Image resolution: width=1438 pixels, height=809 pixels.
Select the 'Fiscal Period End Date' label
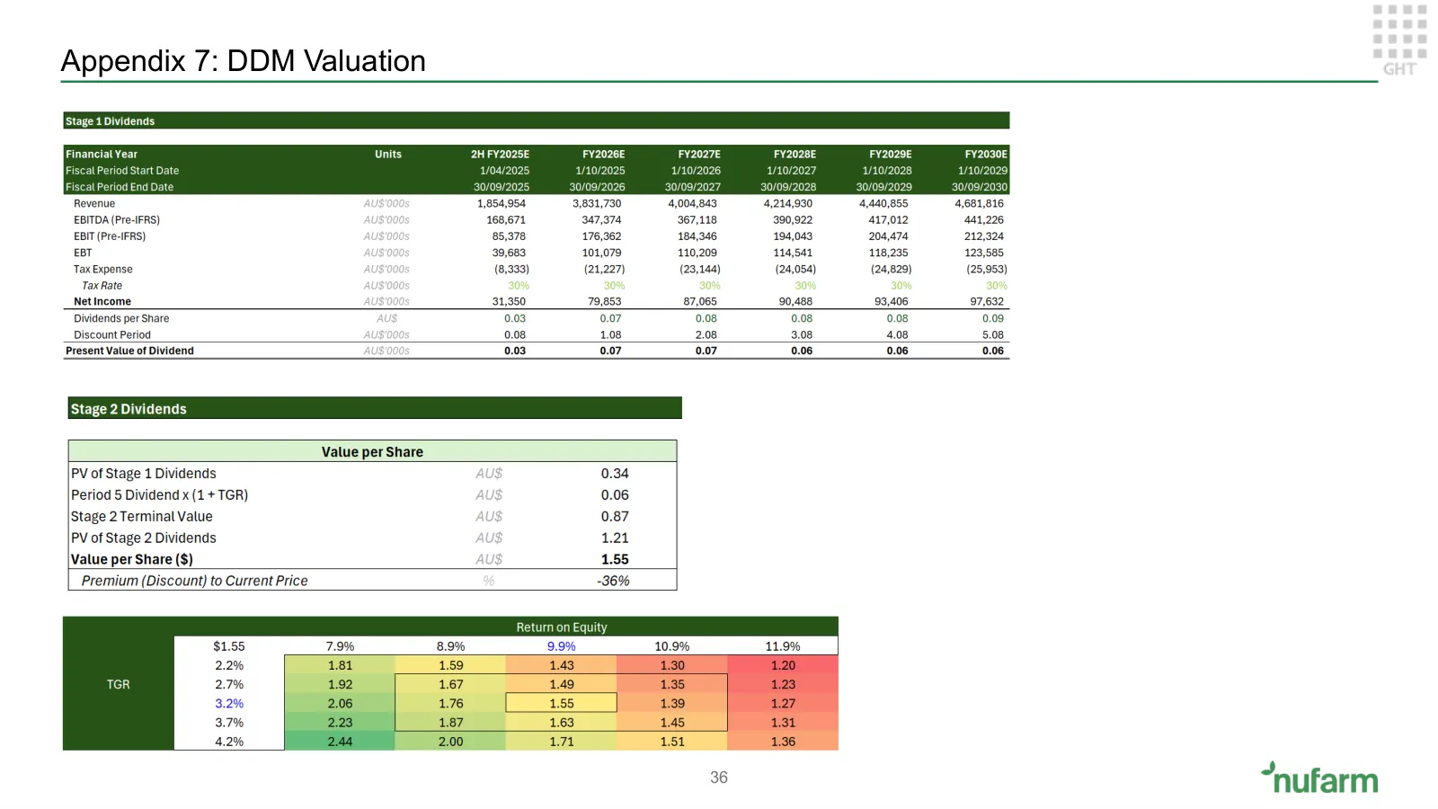tap(120, 187)
